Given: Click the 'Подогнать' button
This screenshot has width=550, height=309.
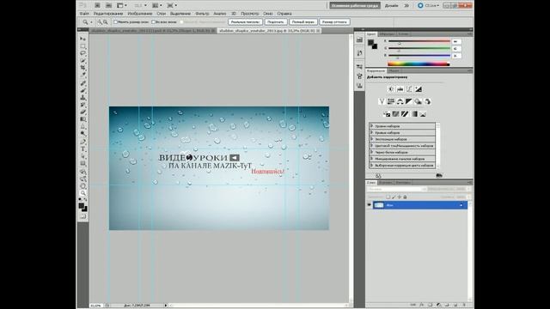Looking at the screenshot, I should (x=276, y=21).
